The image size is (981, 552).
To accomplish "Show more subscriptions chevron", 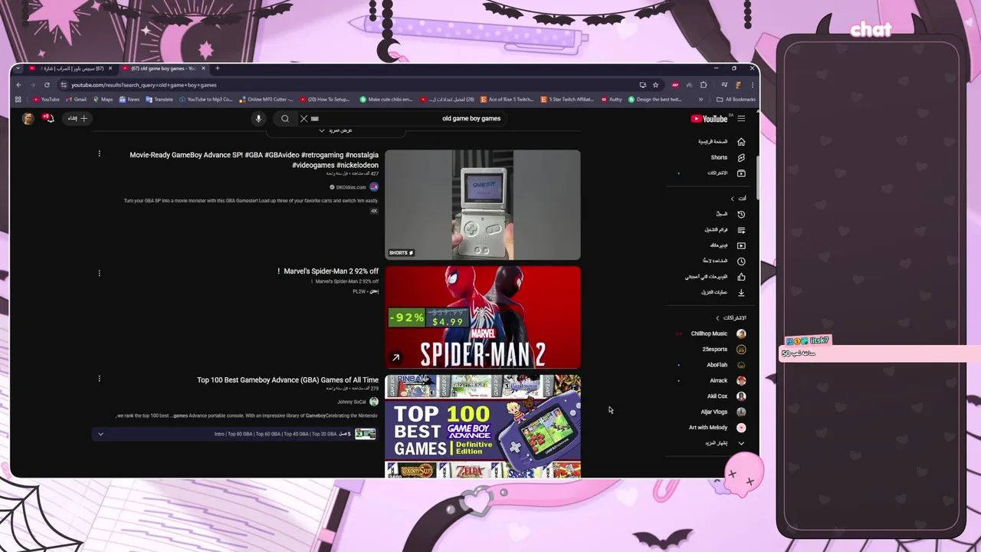I will coord(741,443).
